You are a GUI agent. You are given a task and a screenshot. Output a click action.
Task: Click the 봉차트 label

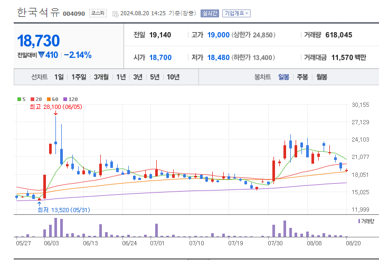[262, 77]
